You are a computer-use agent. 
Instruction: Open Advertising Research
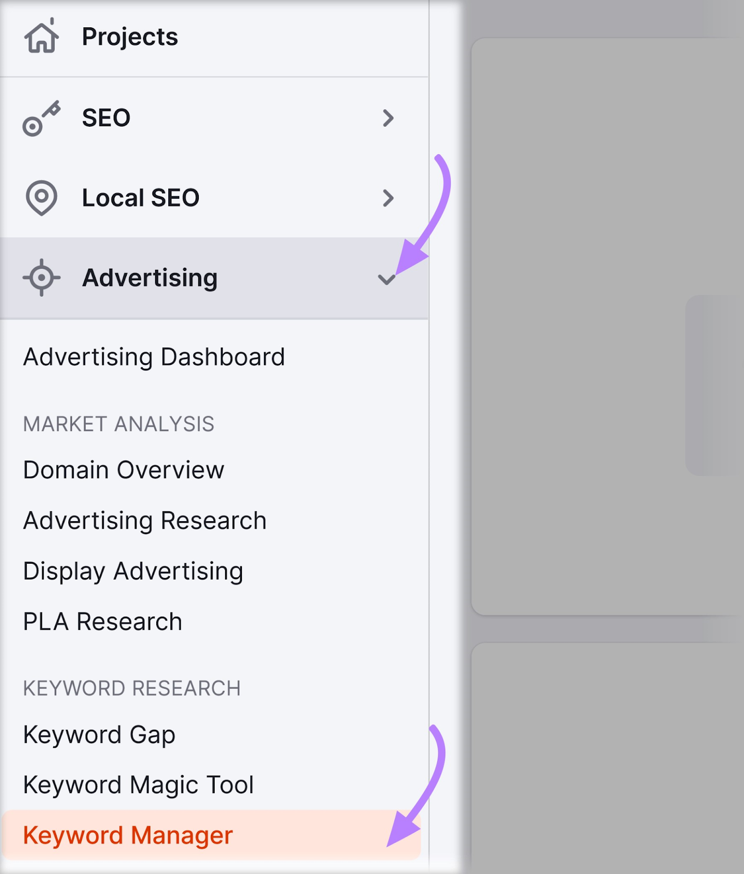pos(144,520)
